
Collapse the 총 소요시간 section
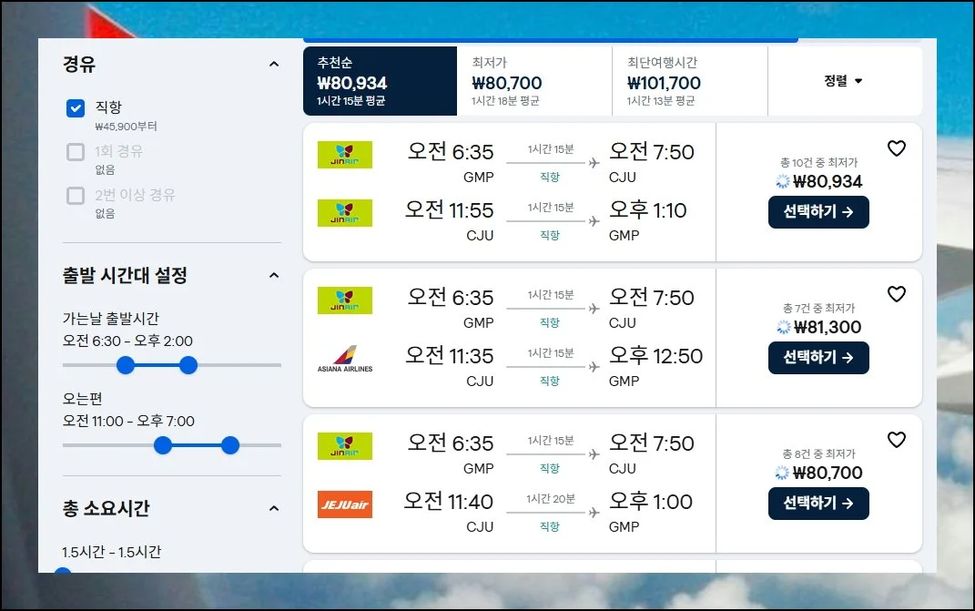click(x=274, y=508)
